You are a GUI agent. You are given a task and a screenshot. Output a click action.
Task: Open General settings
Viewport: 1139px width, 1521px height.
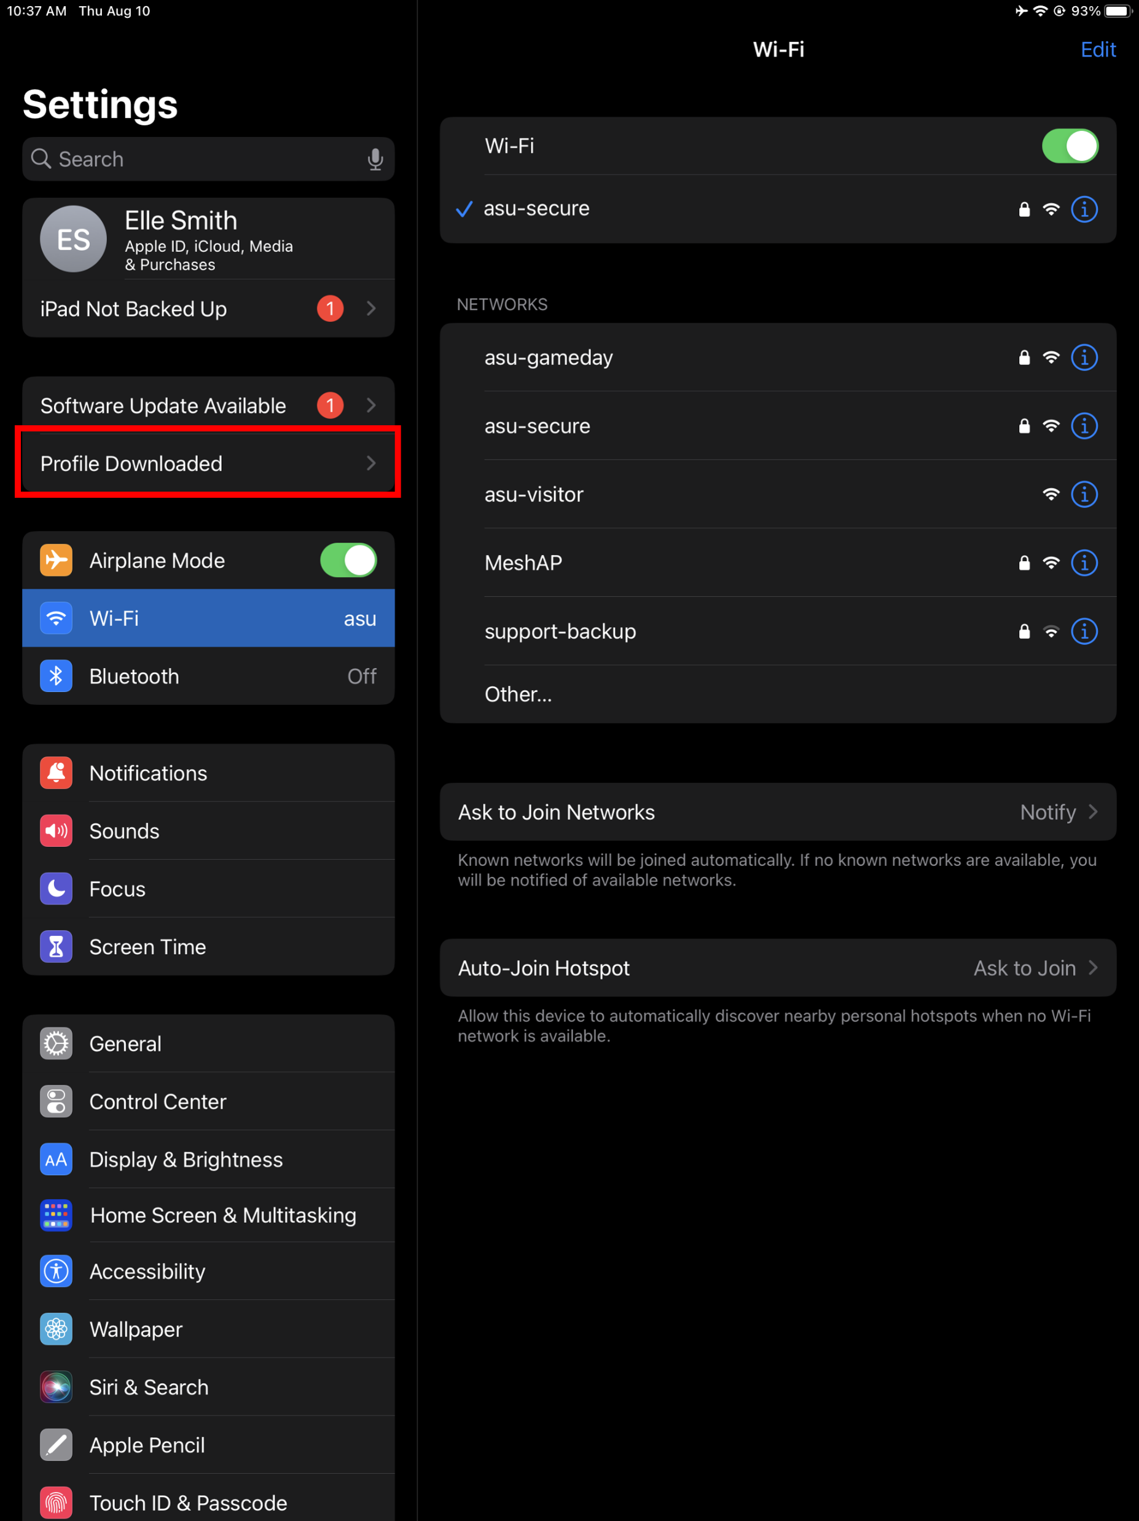208,1043
